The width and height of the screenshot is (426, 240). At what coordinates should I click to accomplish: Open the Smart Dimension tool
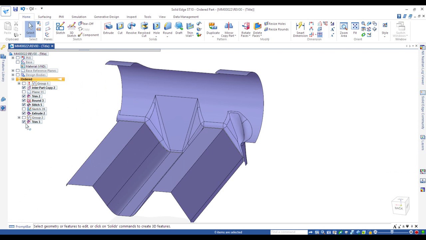(300, 29)
